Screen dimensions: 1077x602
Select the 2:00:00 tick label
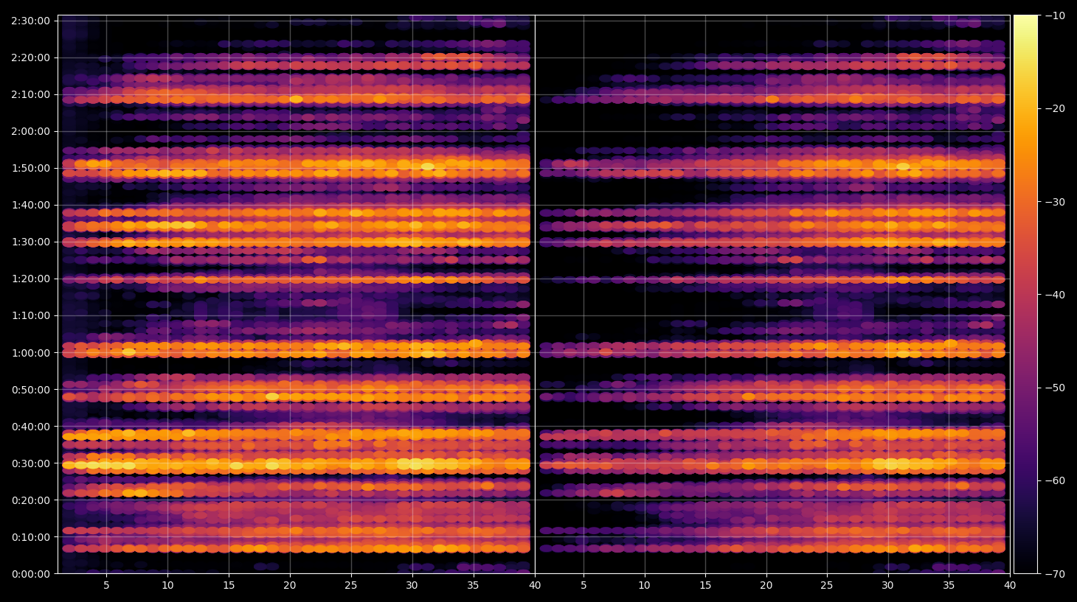coord(30,131)
